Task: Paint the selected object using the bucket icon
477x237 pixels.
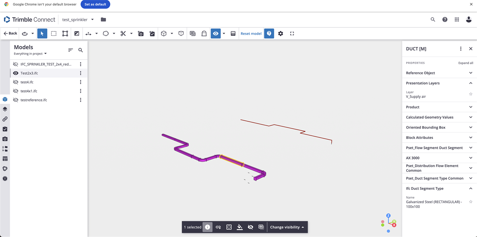Action: tap(239, 227)
